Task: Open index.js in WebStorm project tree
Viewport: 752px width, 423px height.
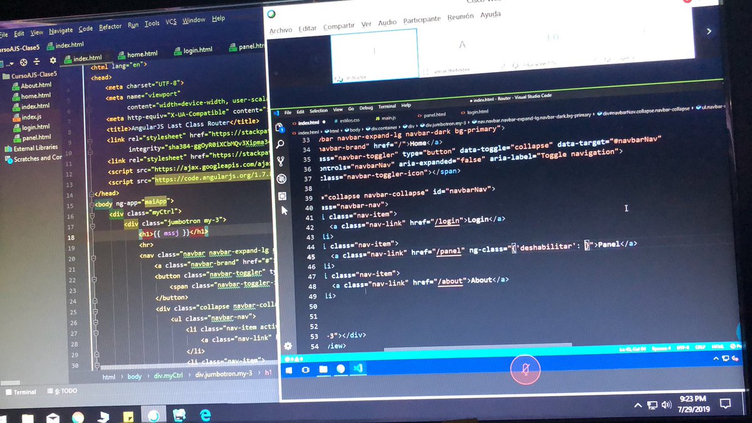Action: 27,117
